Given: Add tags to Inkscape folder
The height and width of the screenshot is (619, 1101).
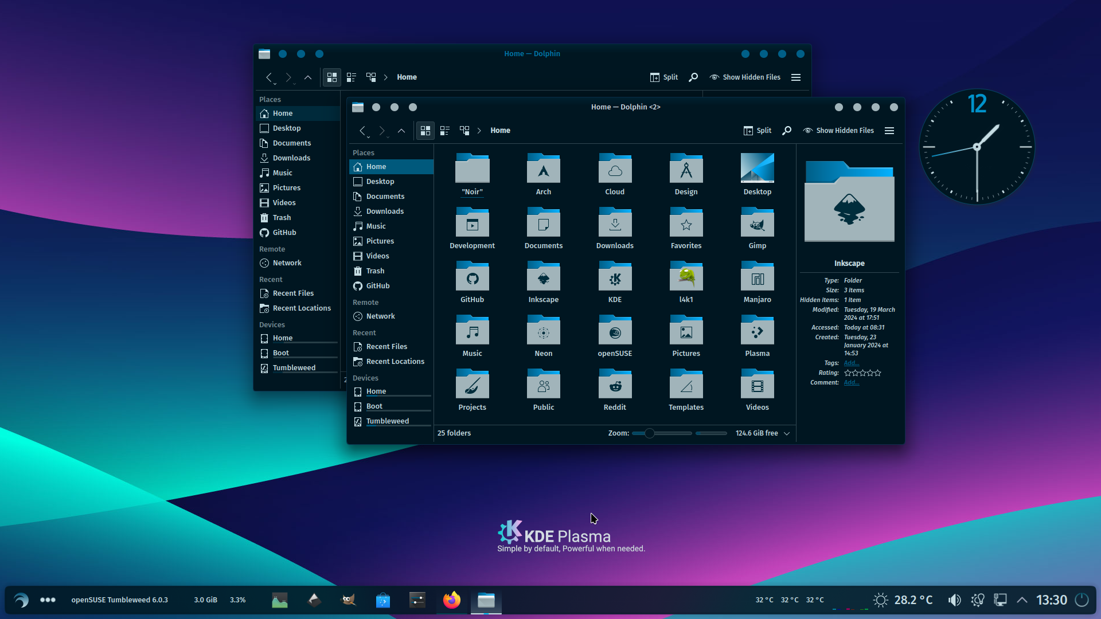Looking at the screenshot, I should point(851,363).
